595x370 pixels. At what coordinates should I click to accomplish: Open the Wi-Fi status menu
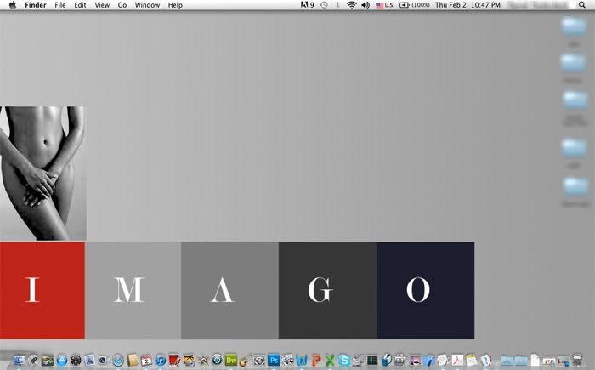tap(351, 5)
